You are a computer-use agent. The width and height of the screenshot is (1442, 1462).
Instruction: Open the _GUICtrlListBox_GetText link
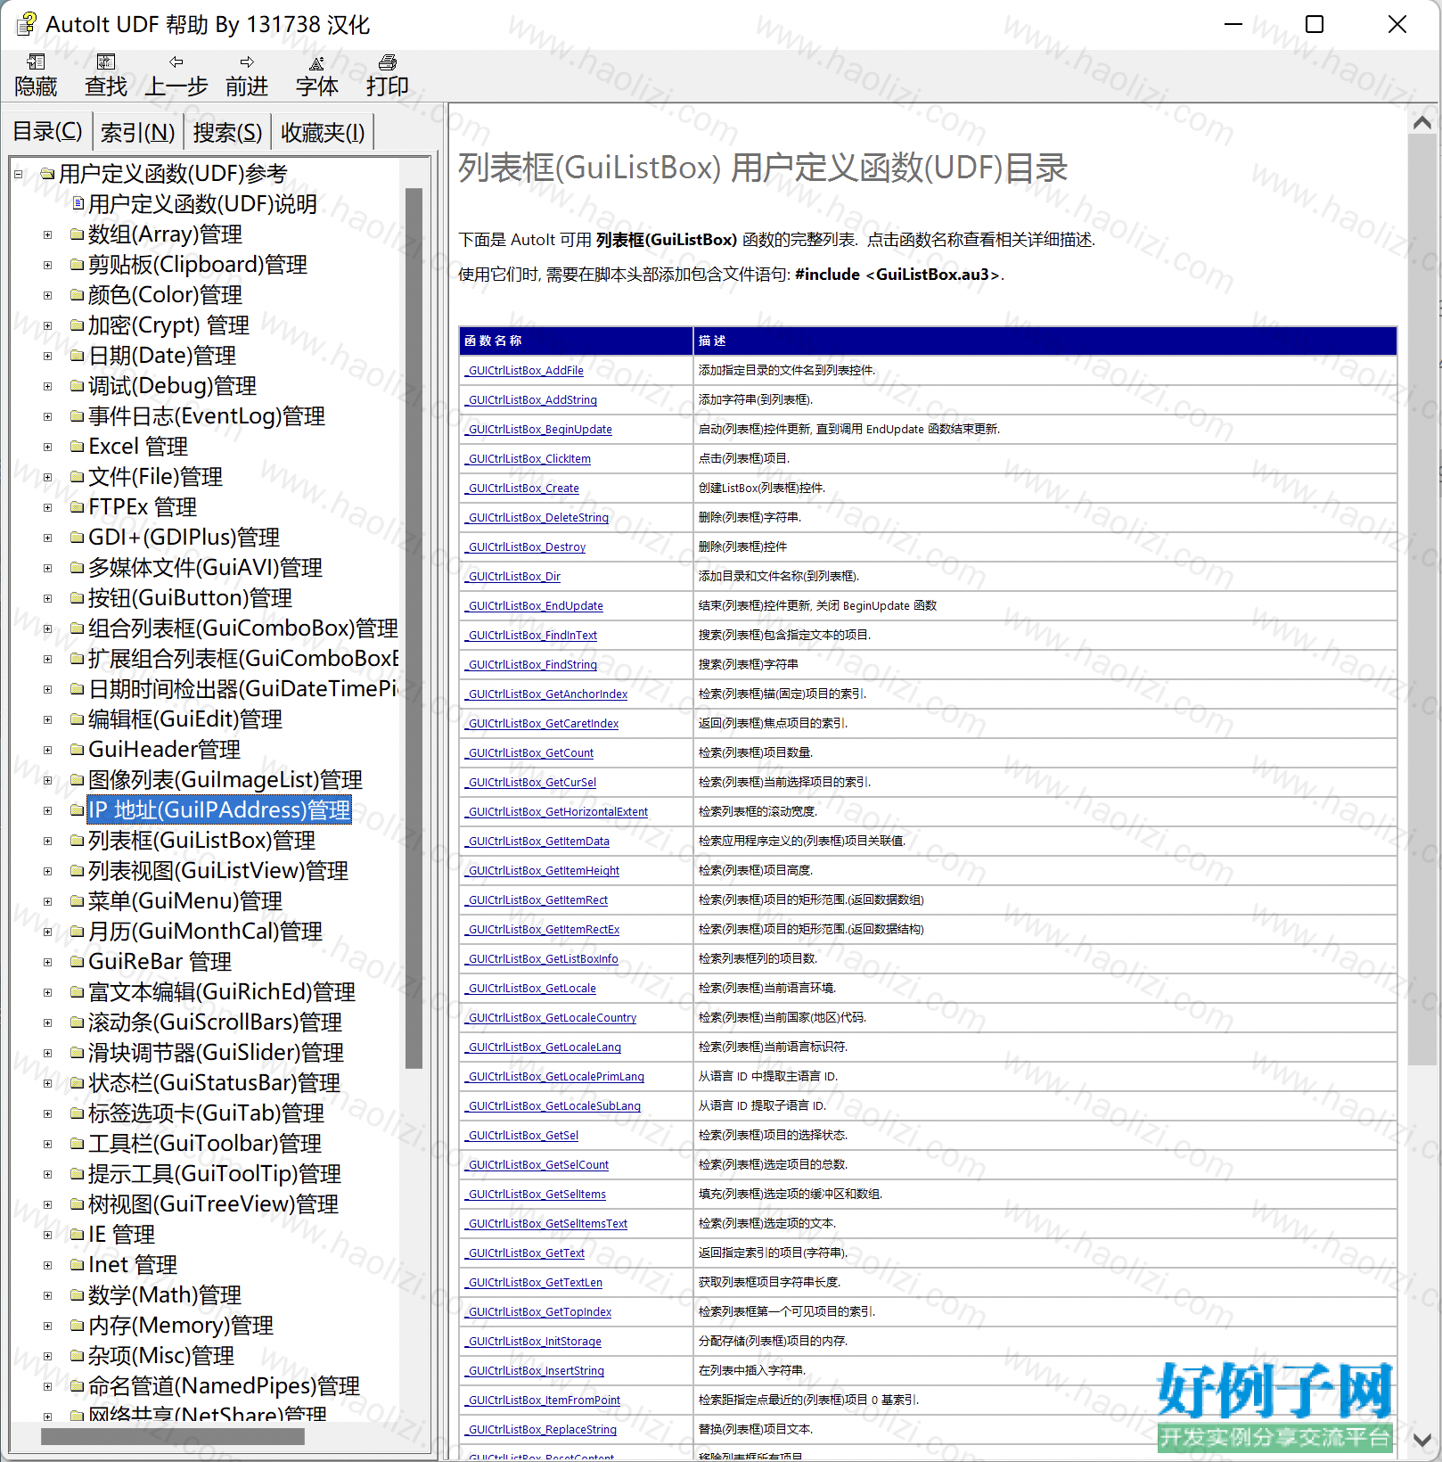pos(525,1253)
